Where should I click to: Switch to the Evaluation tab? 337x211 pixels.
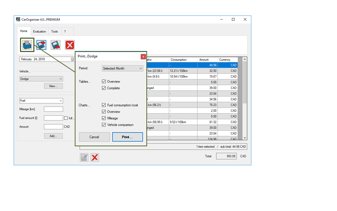[x=39, y=31]
